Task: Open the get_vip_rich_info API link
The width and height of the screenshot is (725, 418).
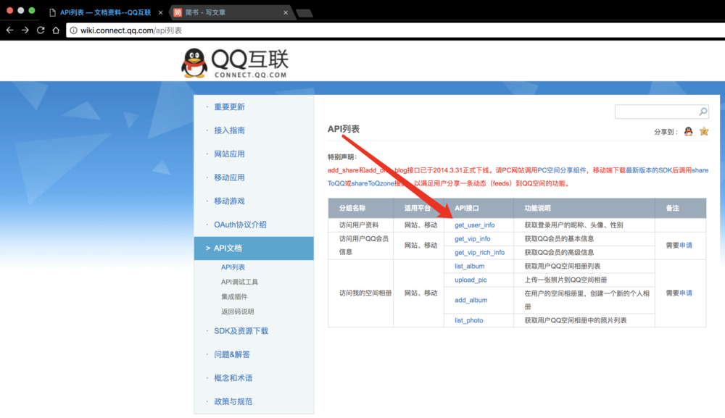Action: 479,252
